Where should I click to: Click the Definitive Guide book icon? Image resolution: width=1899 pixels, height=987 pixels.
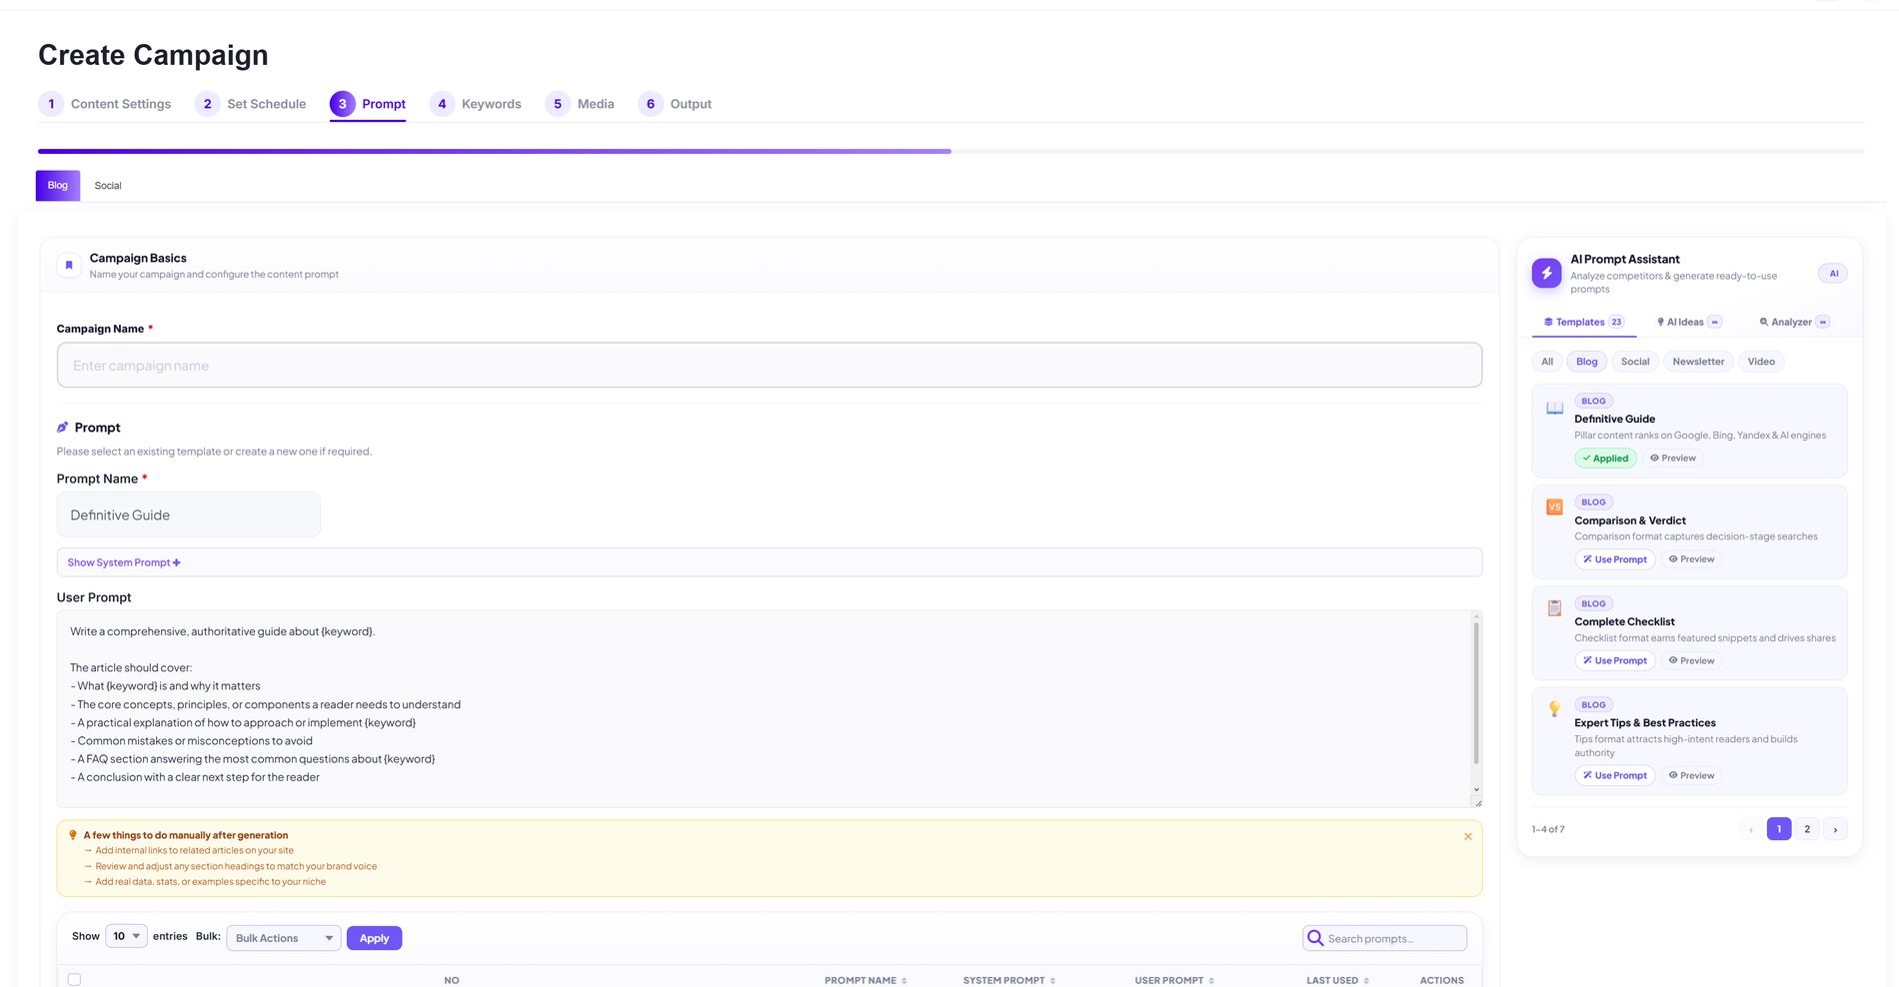1554,408
